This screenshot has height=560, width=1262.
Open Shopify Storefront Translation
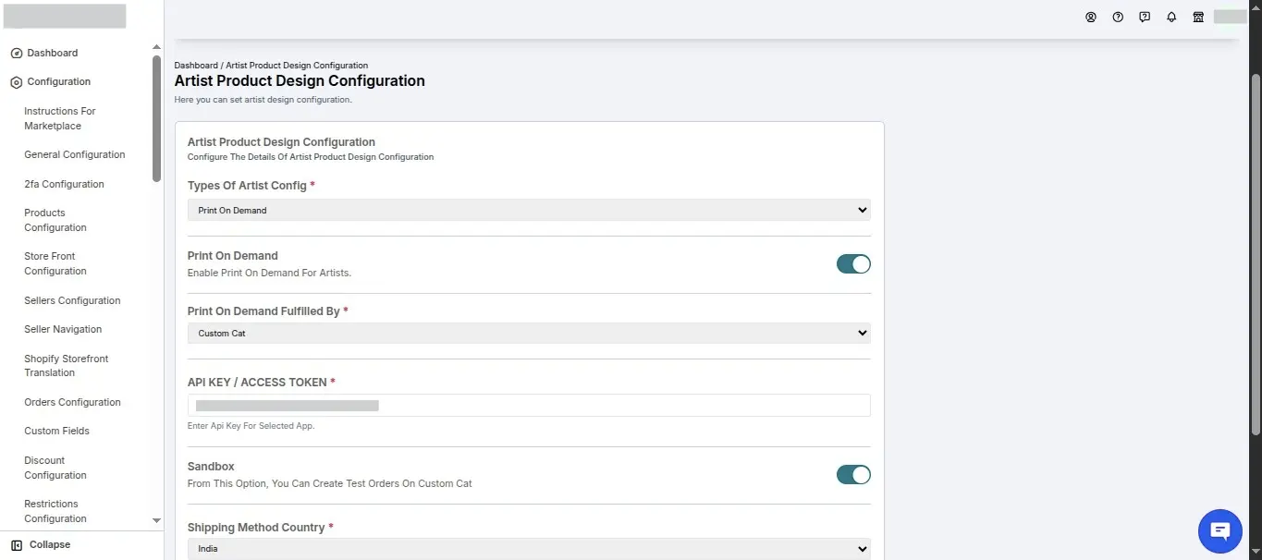click(x=67, y=366)
